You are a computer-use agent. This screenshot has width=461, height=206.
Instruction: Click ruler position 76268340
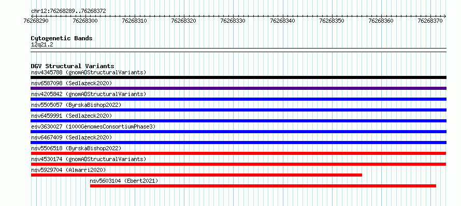283,21
